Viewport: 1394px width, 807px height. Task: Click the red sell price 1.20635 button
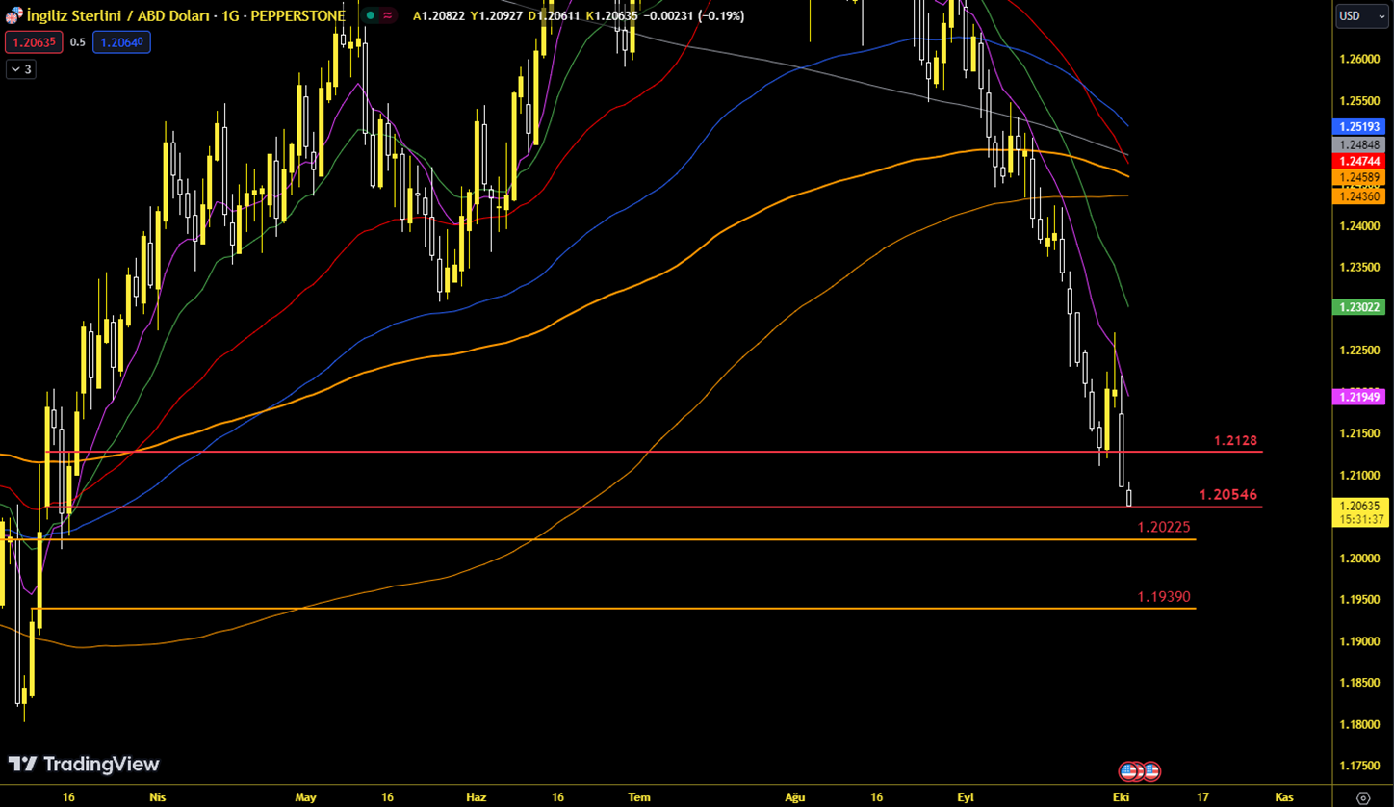click(33, 42)
